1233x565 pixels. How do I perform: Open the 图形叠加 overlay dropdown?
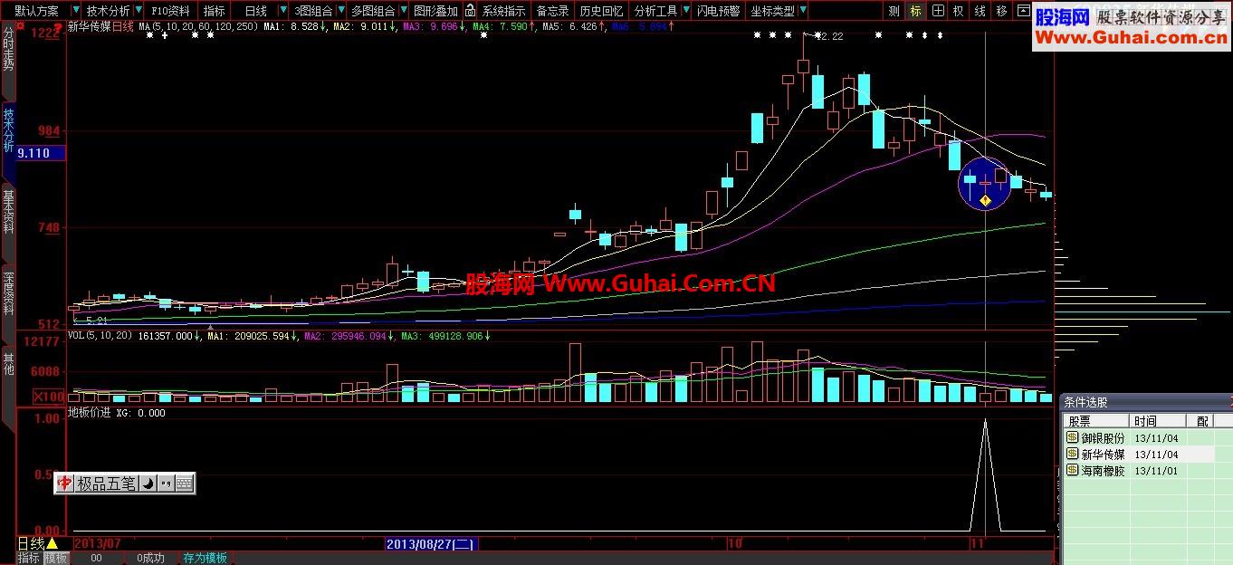pyautogui.click(x=435, y=11)
